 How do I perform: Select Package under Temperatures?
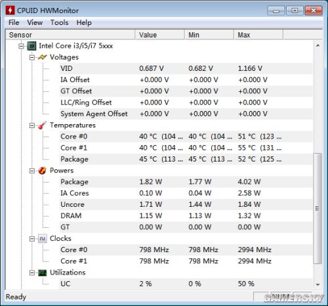click(x=186, y=160)
